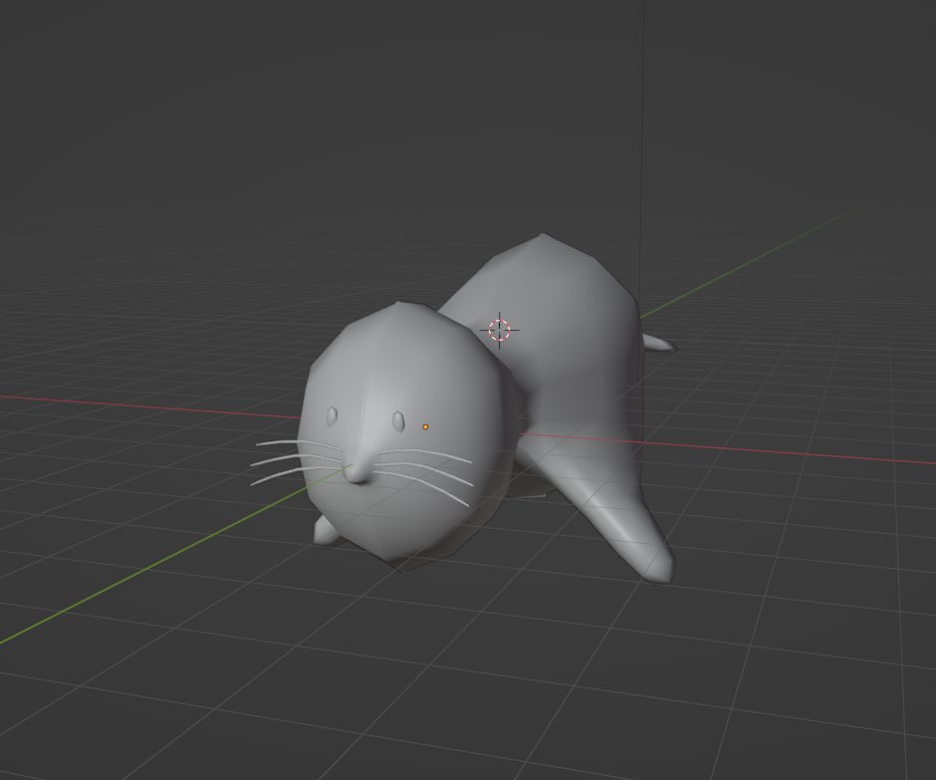Click the orange object origin dot
This screenshot has height=780, width=936.
(425, 427)
